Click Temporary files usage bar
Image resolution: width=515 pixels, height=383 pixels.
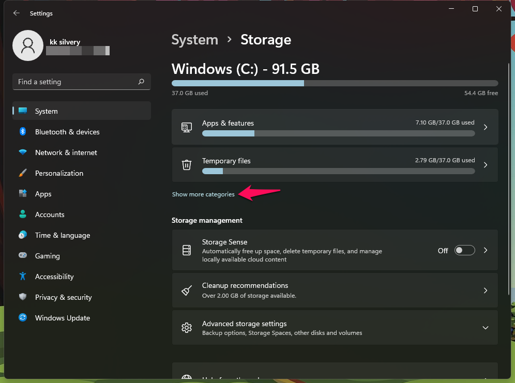click(x=338, y=171)
